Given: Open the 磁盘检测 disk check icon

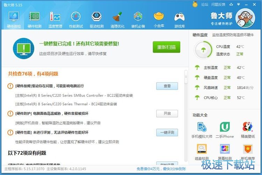Looking at the screenshot, I should pyautogui.click(x=202, y=149).
